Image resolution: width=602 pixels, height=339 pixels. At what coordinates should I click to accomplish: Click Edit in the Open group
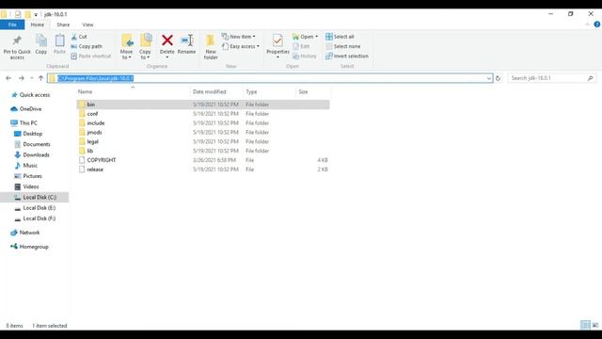[301, 46]
